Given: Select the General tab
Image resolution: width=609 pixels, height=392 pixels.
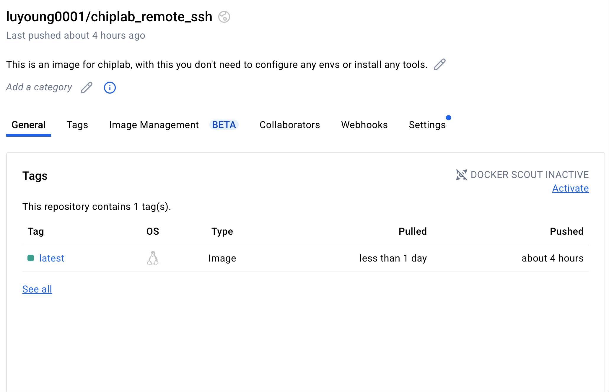Looking at the screenshot, I should [29, 125].
